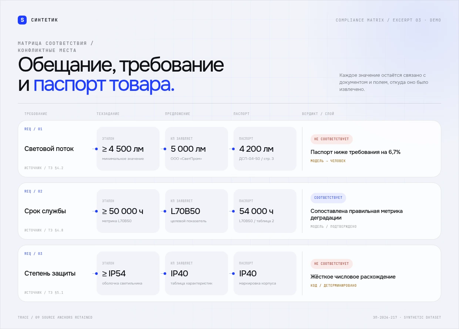
Task: Click the 'МОДЕЛЬ → ЧЕЛОВЕК' layer label
Action: (328, 161)
